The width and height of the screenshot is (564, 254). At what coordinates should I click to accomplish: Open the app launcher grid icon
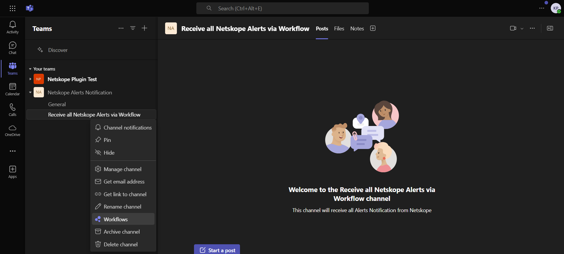(12, 8)
